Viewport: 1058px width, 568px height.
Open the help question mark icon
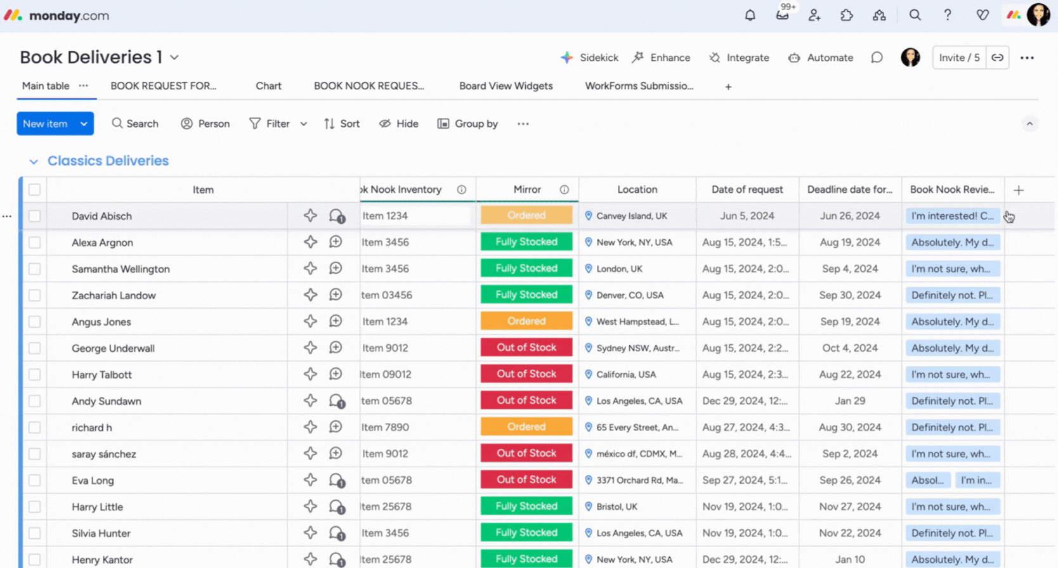pos(948,15)
